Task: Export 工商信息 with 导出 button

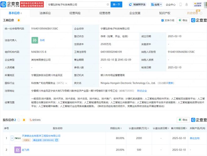Action: pyautogui.click(x=183, y=20)
